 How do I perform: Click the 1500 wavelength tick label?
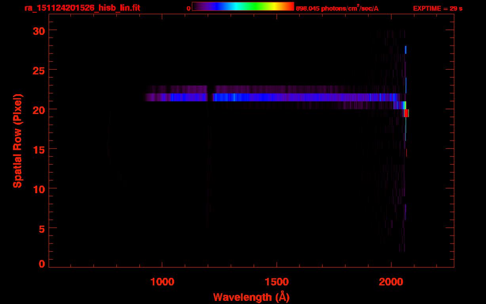277,282
